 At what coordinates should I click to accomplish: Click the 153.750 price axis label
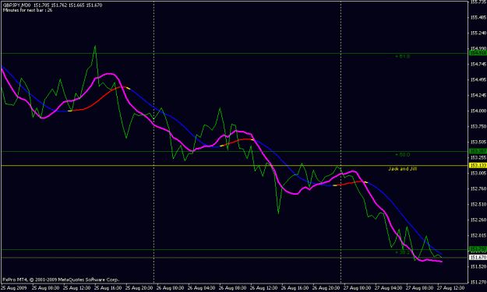coord(478,126)
